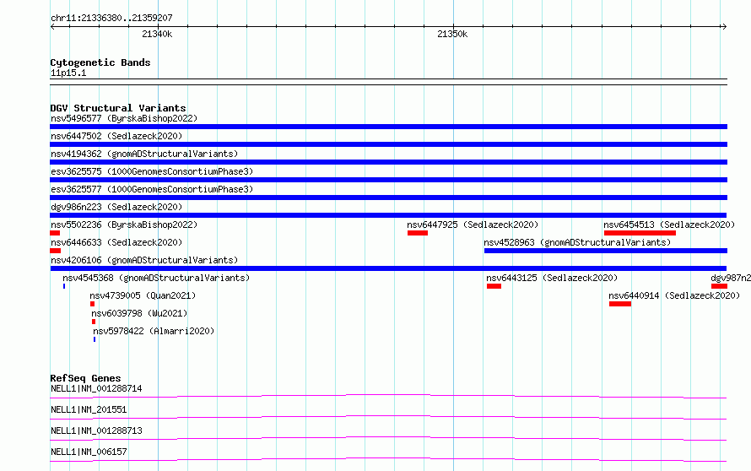Select the red glyph under nsv6446633

[55, 251]
